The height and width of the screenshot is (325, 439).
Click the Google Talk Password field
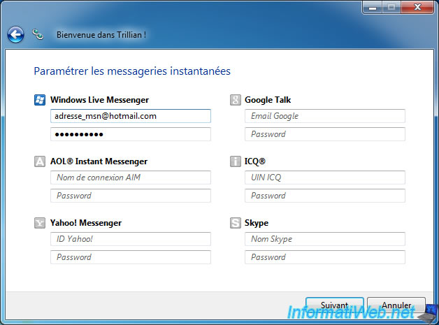pos(325,134)
